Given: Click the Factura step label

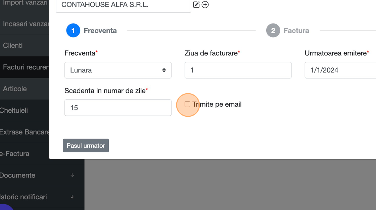Looking at the screenshot, I should pos(296,31).
